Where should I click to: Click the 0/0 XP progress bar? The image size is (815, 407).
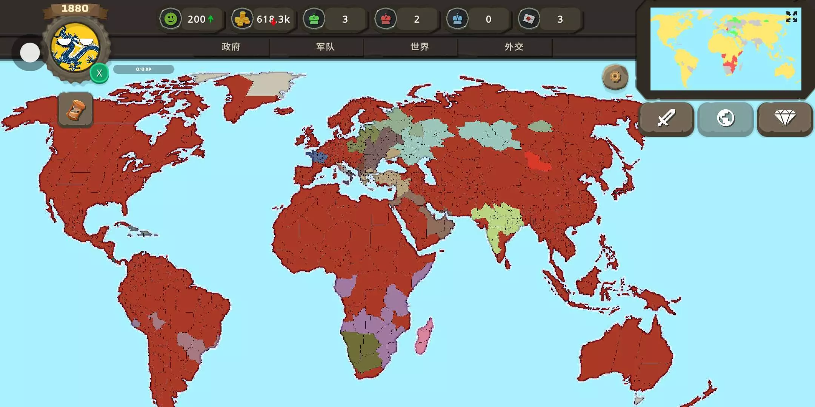click(143, 69)
